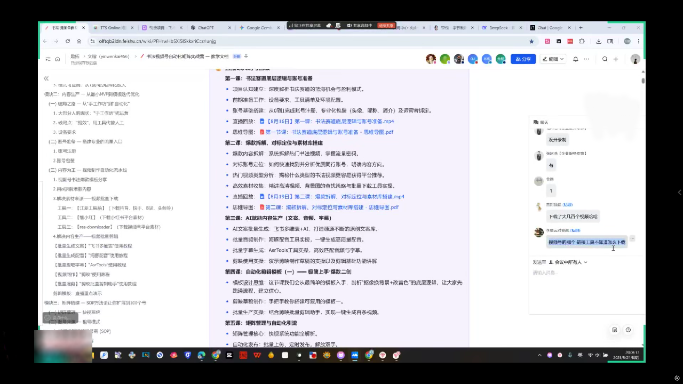Open the 编辑 mode dropdown
The width and height of the screenshot is (683, 384).
tap(553, 59)
